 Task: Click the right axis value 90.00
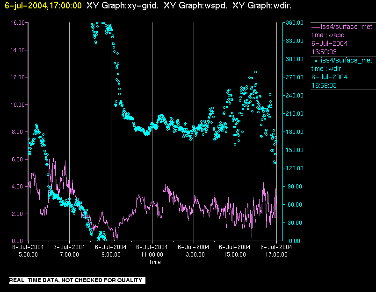pyautogui.click(x=296, y=186)
